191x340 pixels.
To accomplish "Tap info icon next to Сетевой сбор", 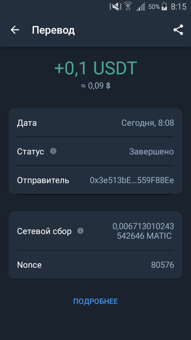I will coord(80,231).
